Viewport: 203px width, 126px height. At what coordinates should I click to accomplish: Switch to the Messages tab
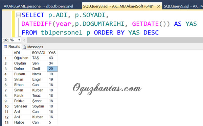[33, 47]
